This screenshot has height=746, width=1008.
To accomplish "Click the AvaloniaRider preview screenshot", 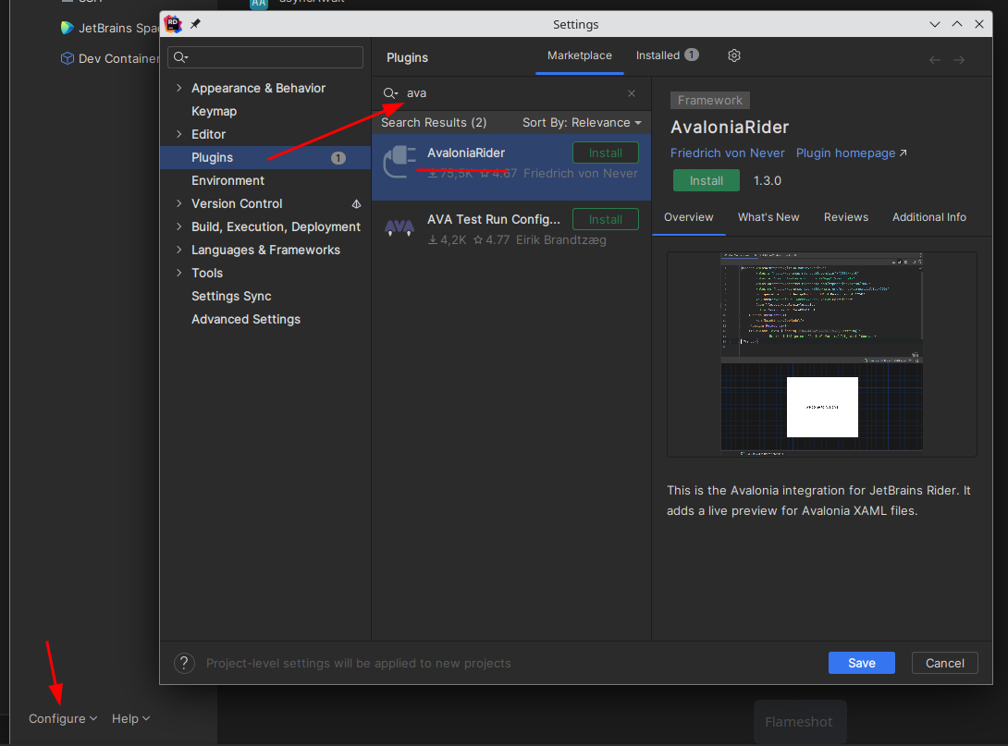I will pyautogui.click(x=821, y=354).
